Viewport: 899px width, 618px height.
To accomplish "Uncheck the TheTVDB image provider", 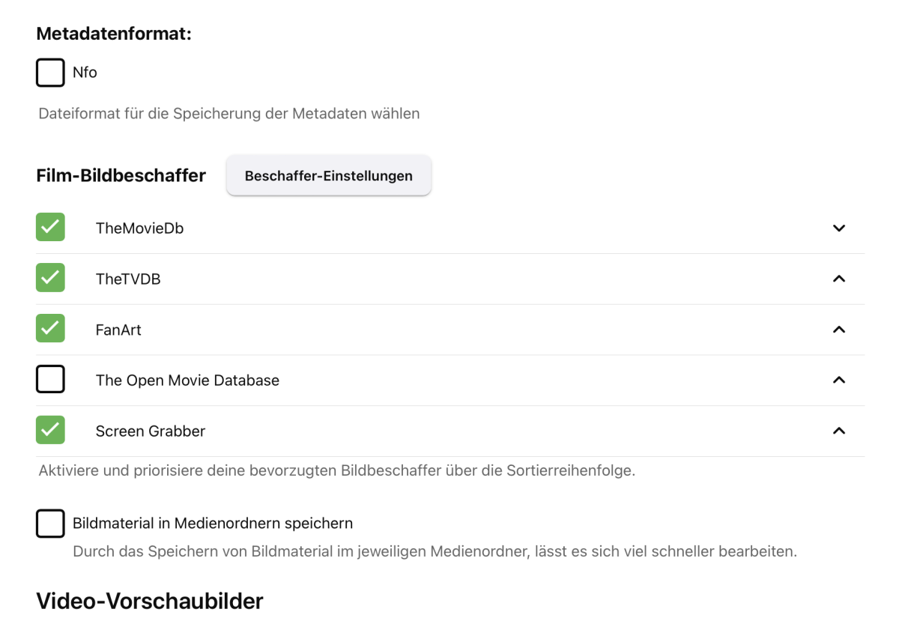I will coord(49,278).
